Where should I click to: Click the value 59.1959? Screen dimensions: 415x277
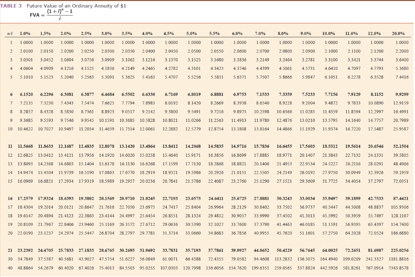pyautogui.click(x=401, y=173)
